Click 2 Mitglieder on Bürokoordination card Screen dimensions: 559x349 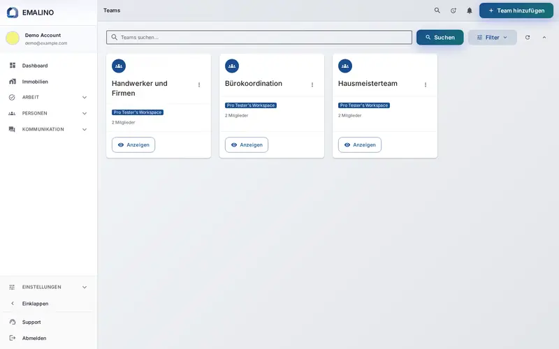tap(236, 115)
